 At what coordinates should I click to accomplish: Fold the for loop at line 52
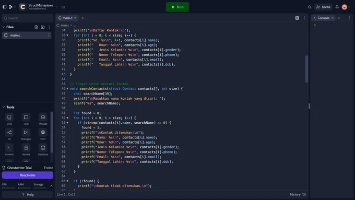coord(67,118)
